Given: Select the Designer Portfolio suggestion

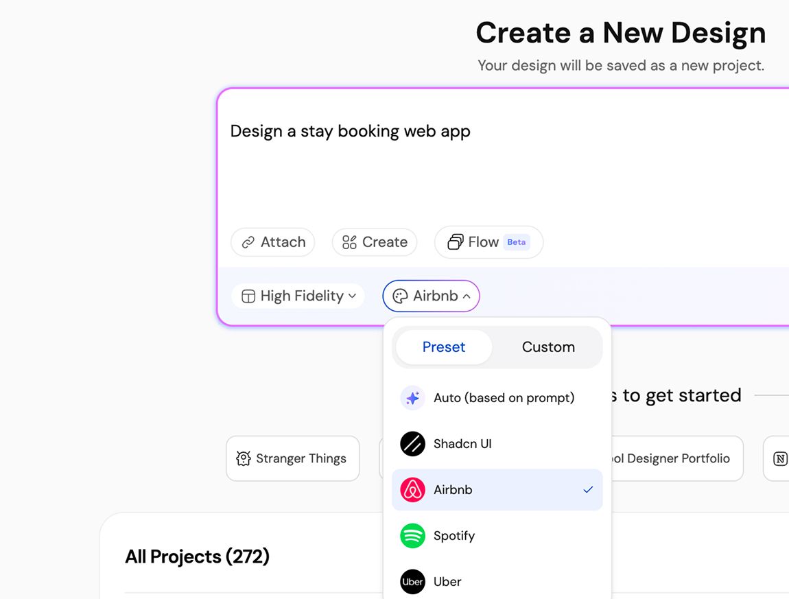Looking at the screenshot, I should [672, 458].
